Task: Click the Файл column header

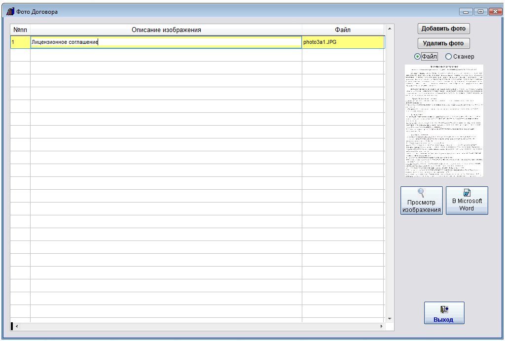Action: pyautogui.click(x=343, y=30)
